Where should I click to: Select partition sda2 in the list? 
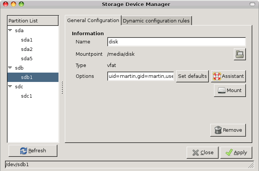click(x=27, y=49)
